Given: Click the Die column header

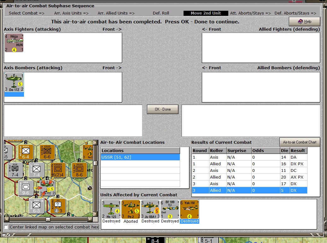Looking at the screenshot, I should (x=285, y=150).
